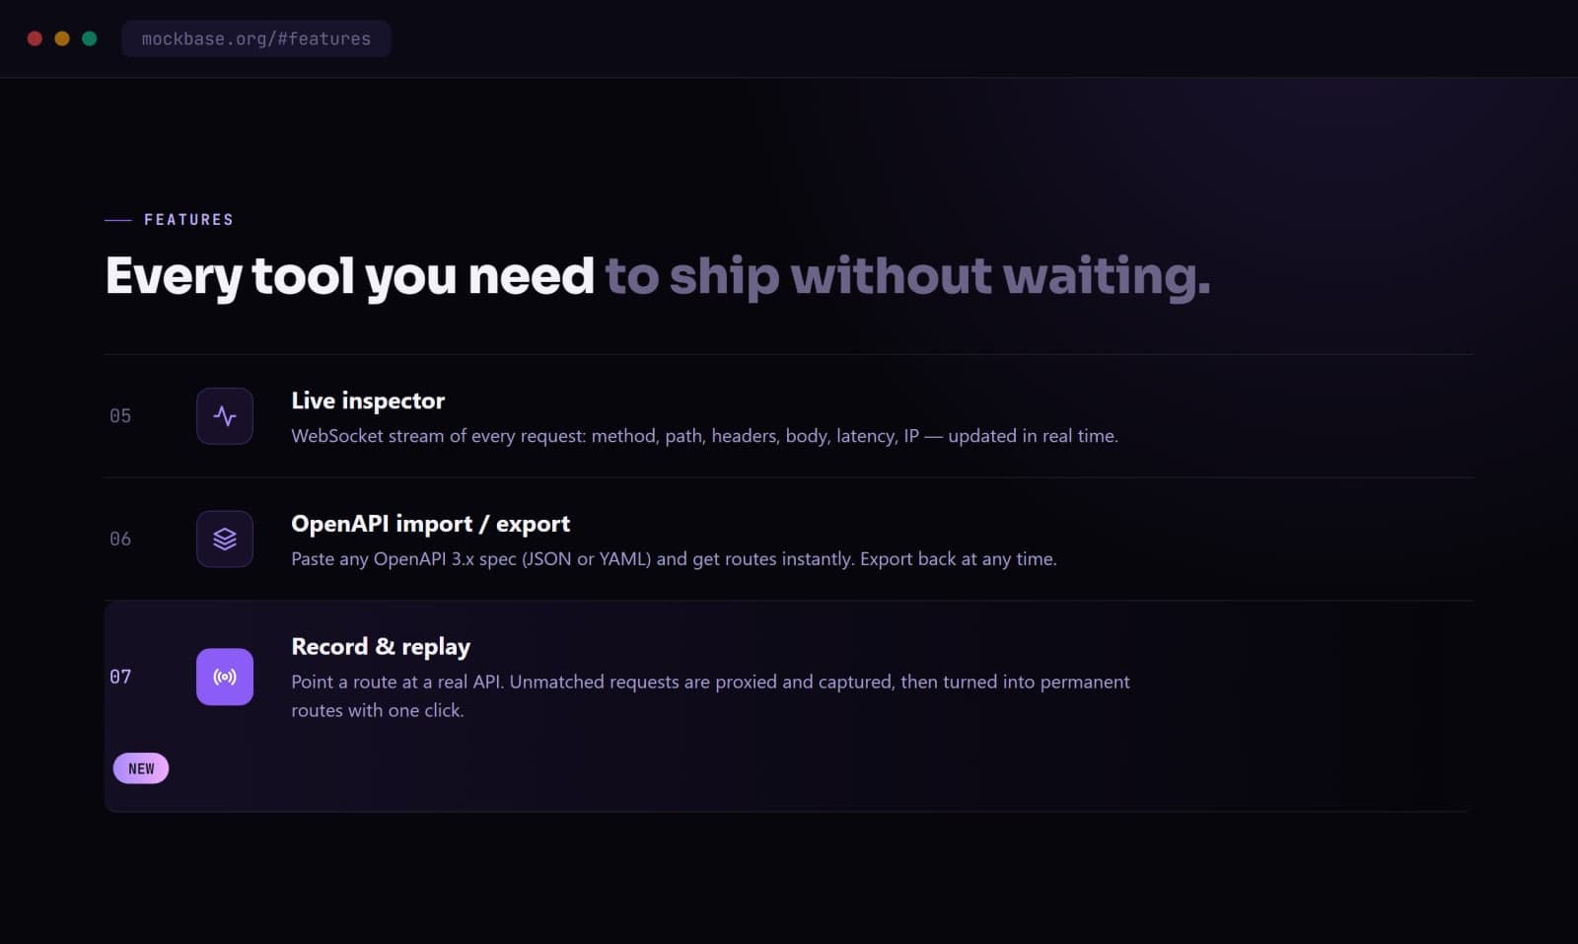Click the Live inspector pulse icon

click(x=225, y=416)
